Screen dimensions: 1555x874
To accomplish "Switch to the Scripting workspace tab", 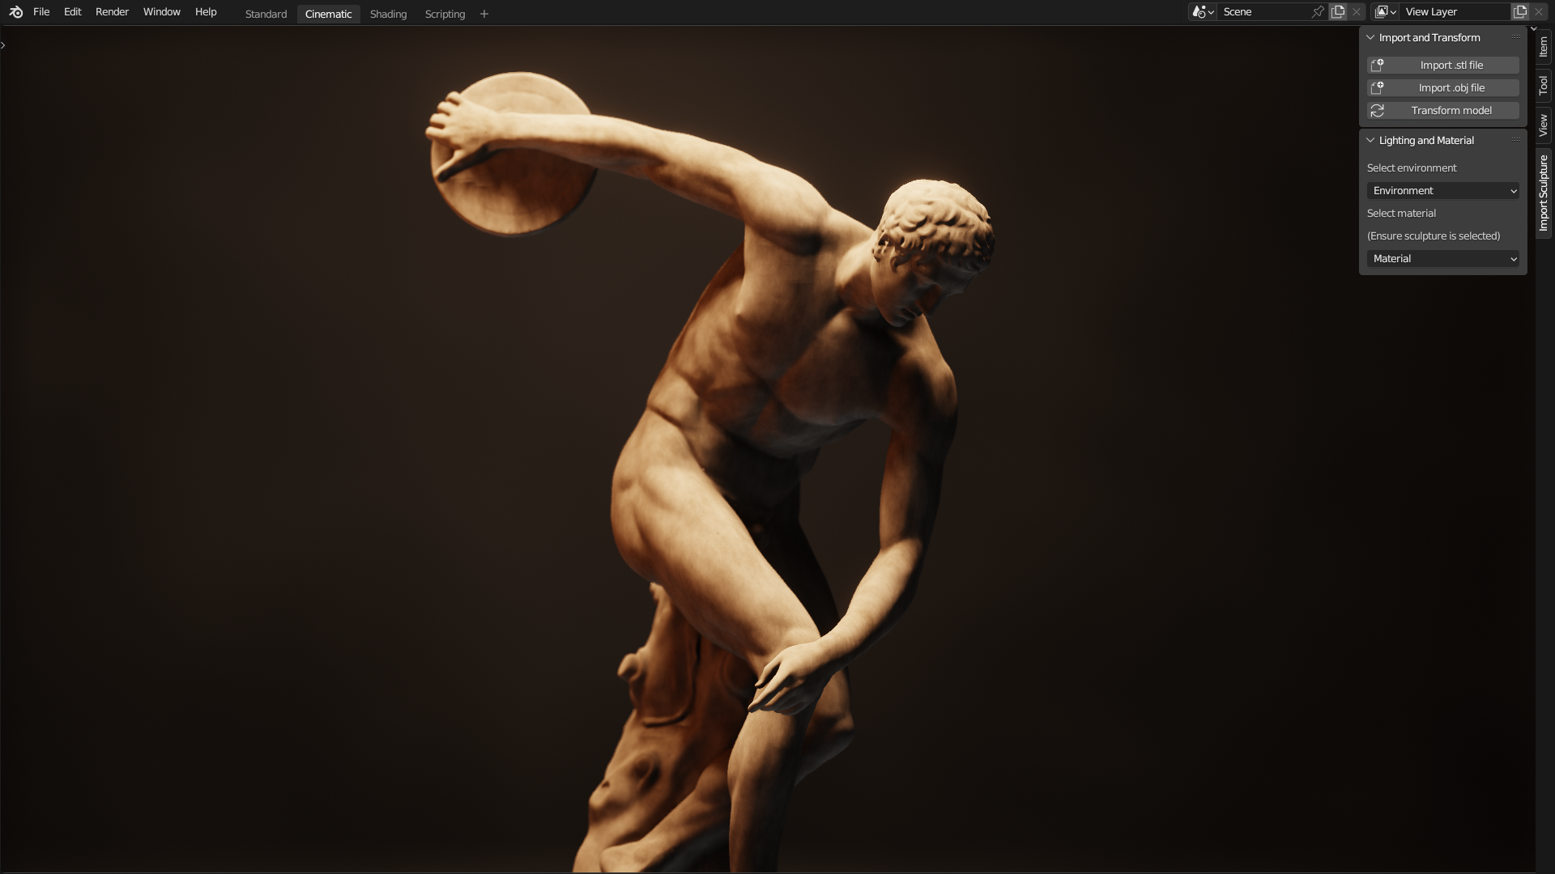I will pyautogui.click(x=445, y=14).
